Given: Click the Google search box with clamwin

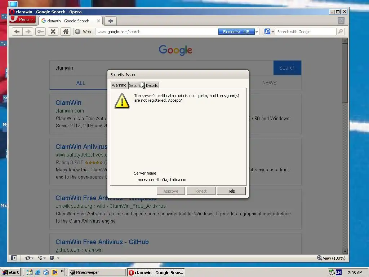Looking at the screenshot, I should [161, 68].
